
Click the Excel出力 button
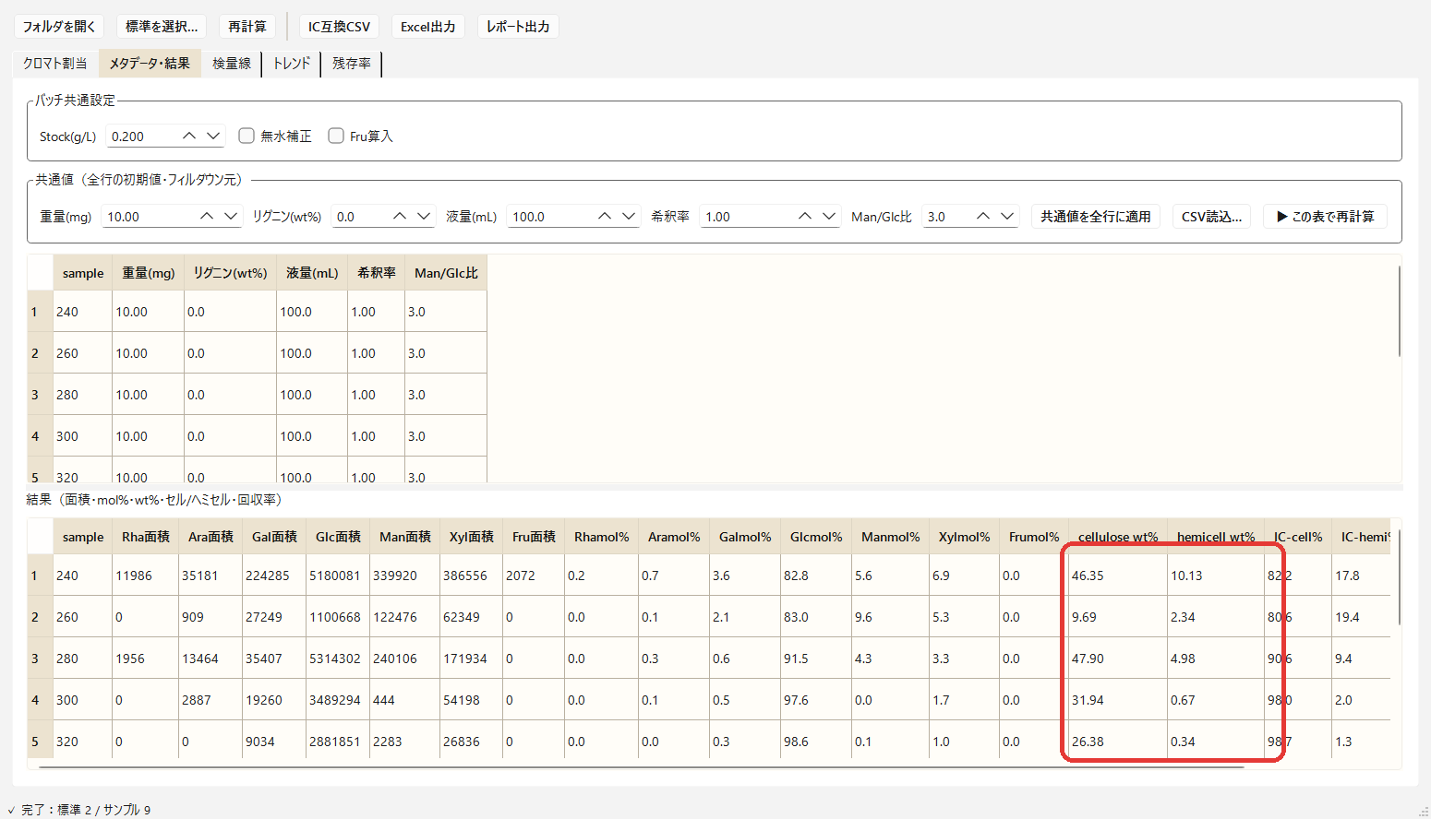[x=428, y=27]
